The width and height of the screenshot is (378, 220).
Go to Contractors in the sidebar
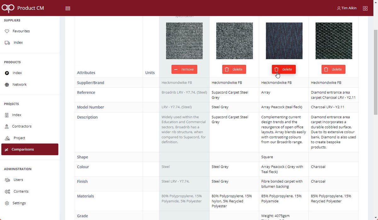point(22,127)
